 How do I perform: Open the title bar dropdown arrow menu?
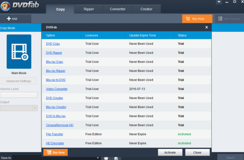[x=219, y=2]
